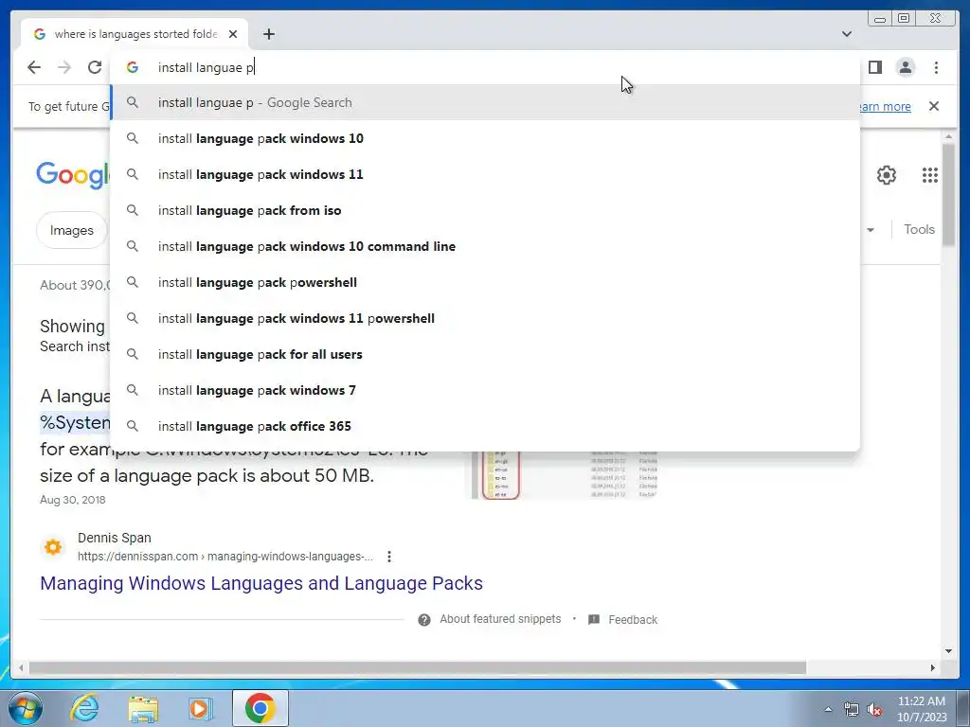
Task: Open Google quick settings gear
Action: tap(887, 175)
